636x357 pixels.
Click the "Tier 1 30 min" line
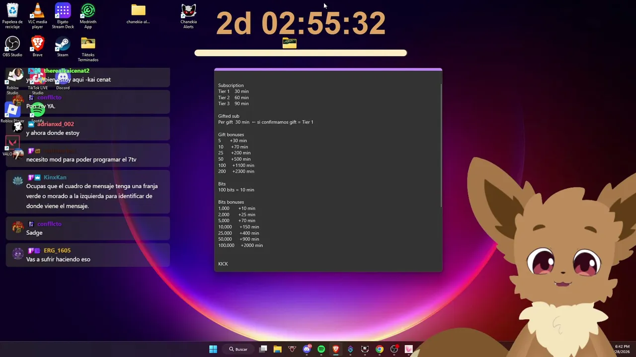coord(234,91)
